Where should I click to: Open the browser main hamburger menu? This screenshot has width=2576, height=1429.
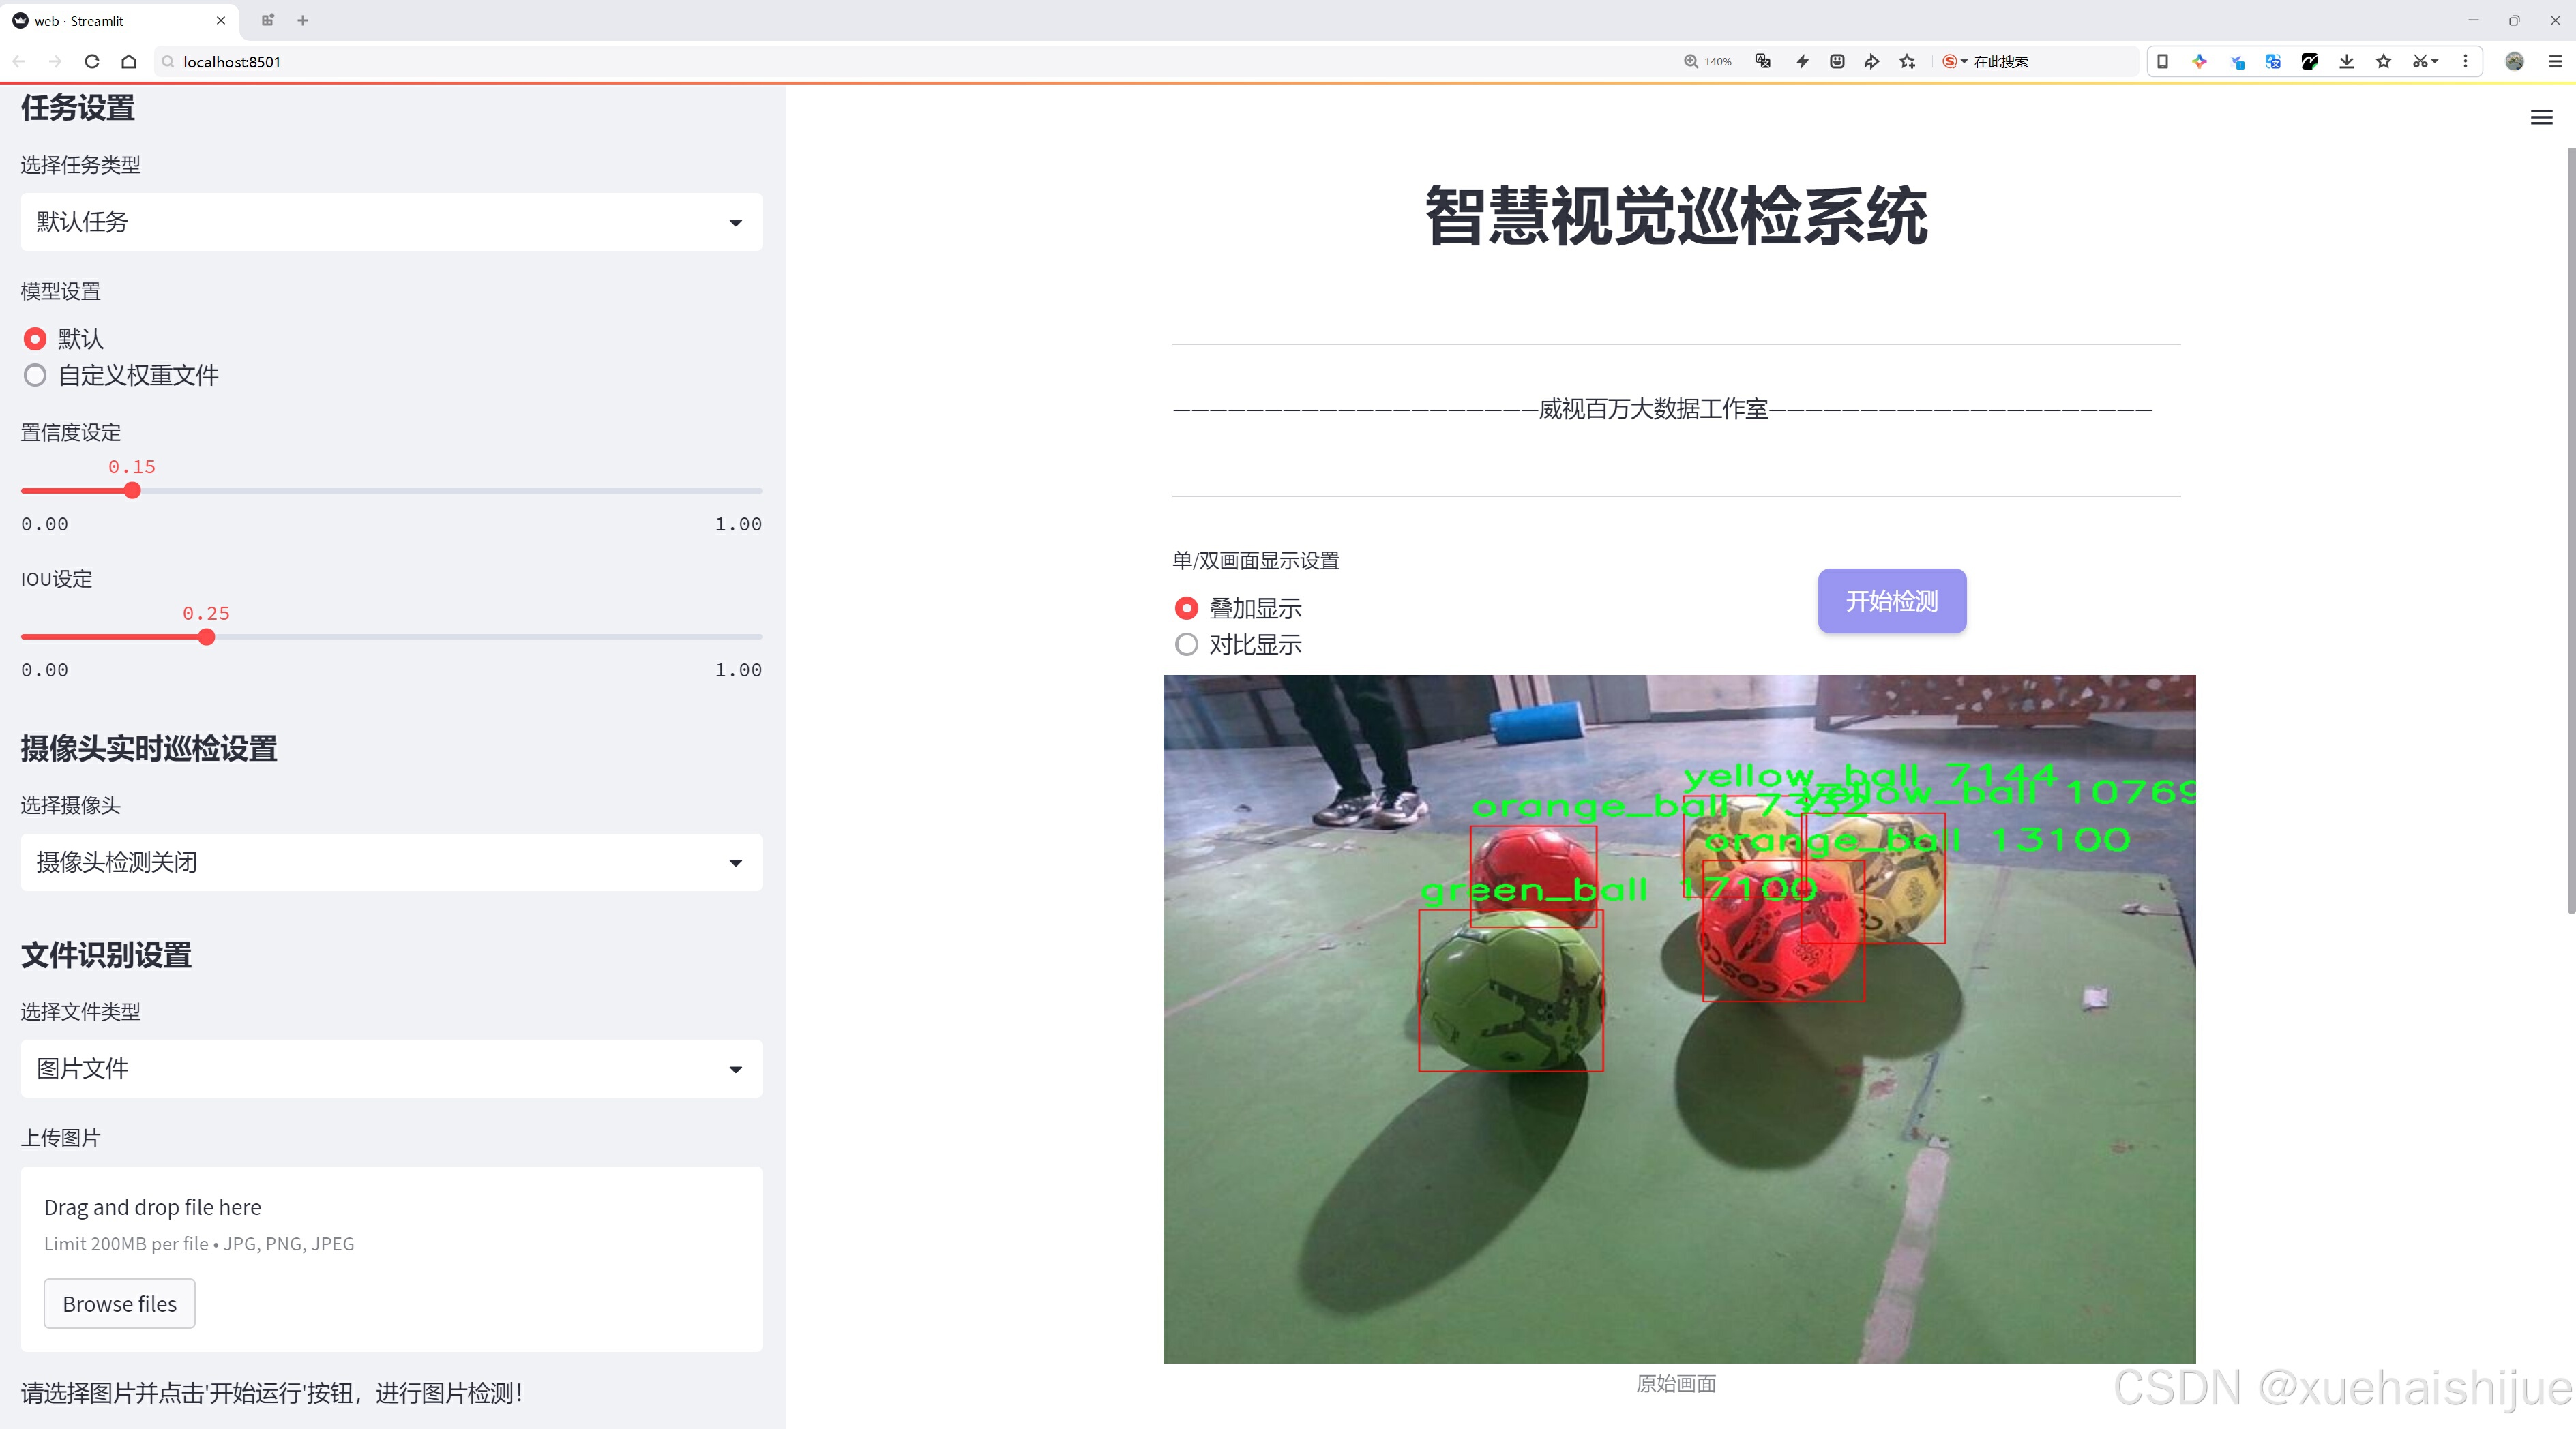pos(2555,61)
